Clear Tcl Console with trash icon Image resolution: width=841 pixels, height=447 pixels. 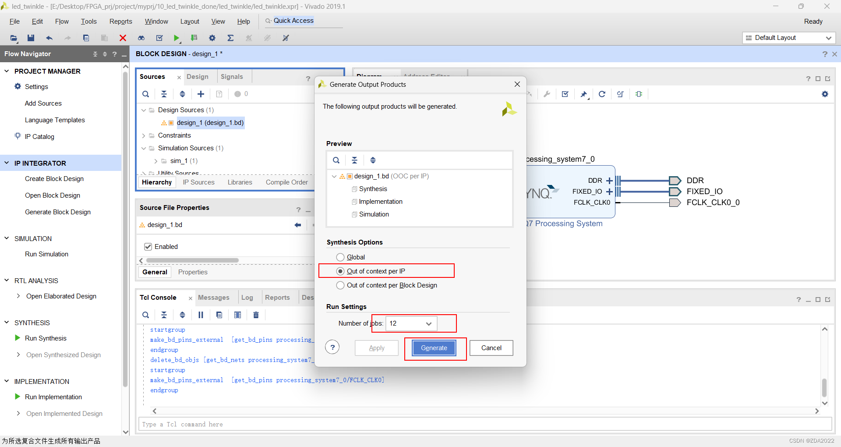click(x=256, y=315)
